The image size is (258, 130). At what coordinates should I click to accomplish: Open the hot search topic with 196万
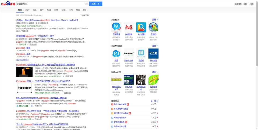tap(120, 127)
